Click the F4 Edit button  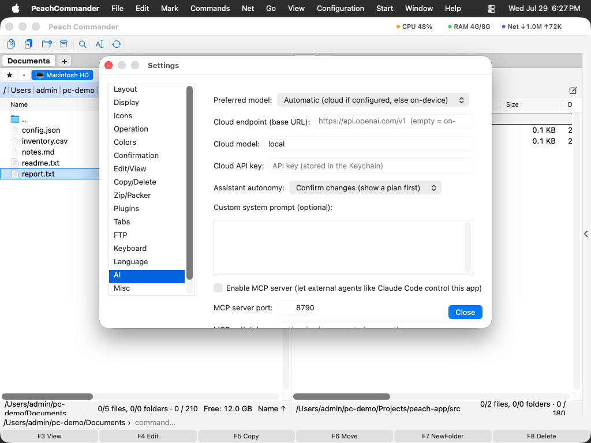coord(148,436)
